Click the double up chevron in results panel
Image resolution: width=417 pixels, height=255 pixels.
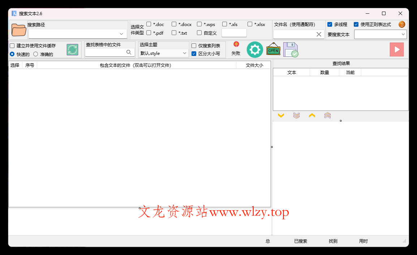[327, 115]
